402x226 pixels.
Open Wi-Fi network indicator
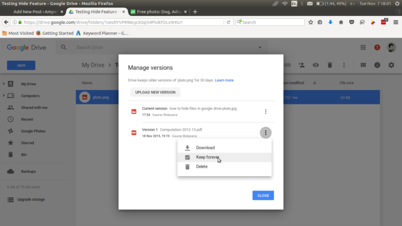click(285, 3)
